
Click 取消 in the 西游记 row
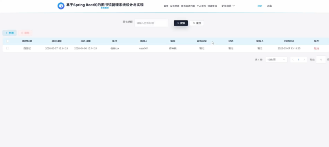[316, 49]
